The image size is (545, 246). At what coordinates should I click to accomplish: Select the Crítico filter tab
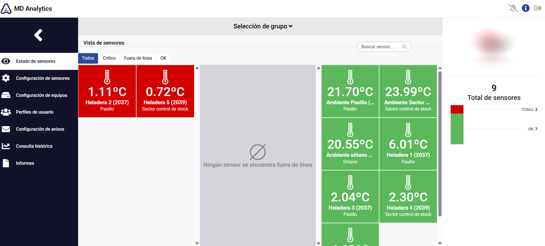pos(109,58)
